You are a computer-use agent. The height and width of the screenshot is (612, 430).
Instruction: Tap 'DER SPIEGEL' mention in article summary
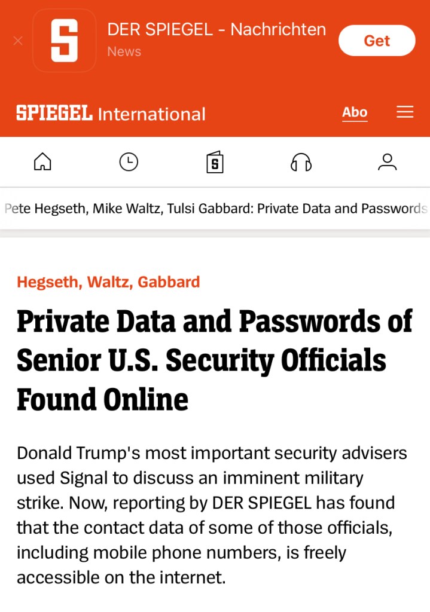(x=262, y=502)
